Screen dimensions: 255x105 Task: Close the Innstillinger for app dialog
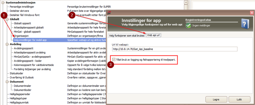(x=252, y=13)
